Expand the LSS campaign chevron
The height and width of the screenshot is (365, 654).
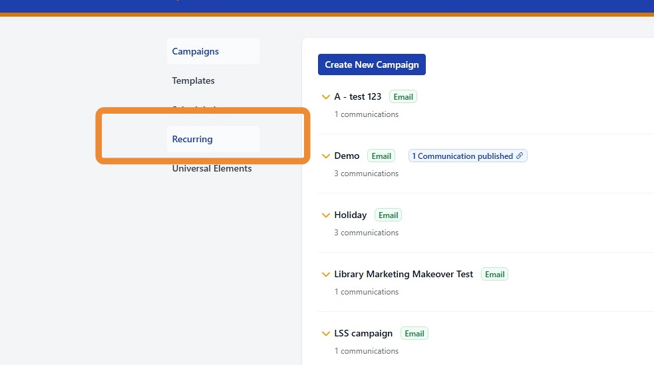click(x=326, y=334)
